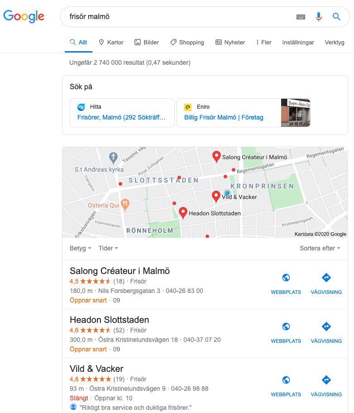Click the reviewer avatar under Vild & Vacker
The width and height of the screenshot is (354, 413).
(x=73, y=407)
